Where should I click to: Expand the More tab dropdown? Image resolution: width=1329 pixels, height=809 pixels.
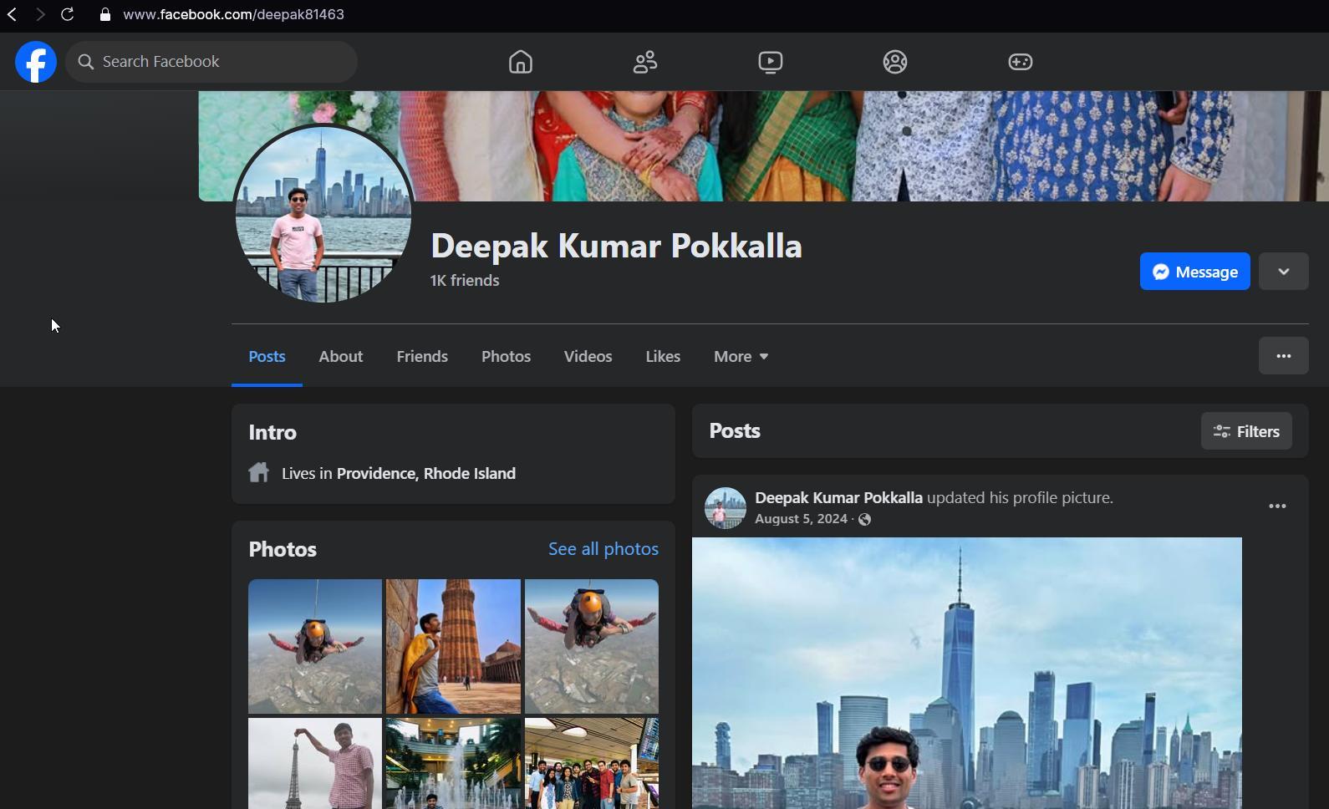(x=741, y=357)
